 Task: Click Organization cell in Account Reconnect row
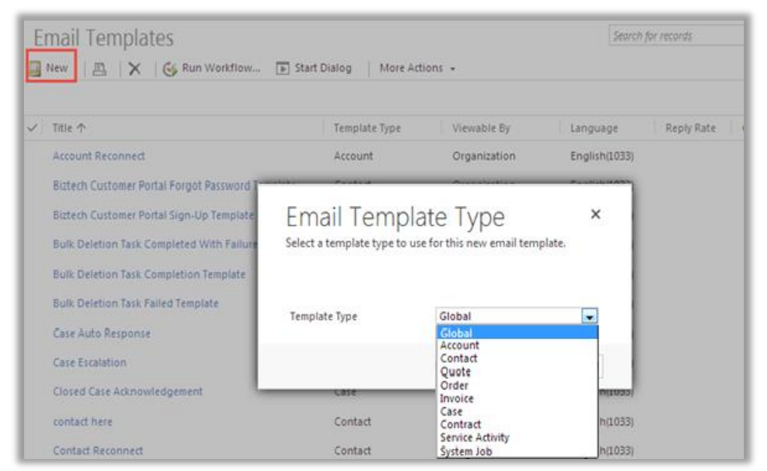(483, 156)
